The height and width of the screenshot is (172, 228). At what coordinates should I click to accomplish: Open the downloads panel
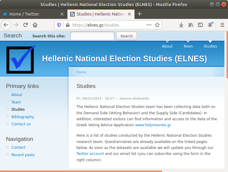point(181,25)
